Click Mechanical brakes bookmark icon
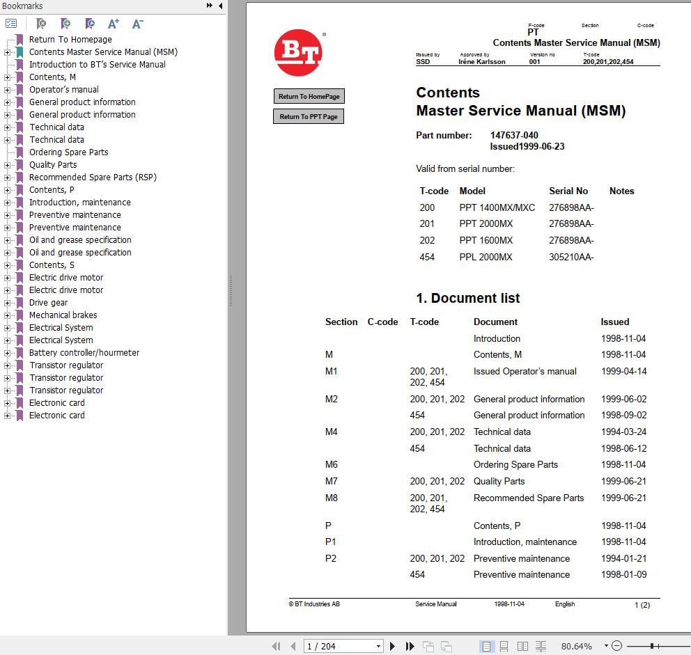Image resolution: width=691 pixels, height=655 pixels. [x=20, y=315]
